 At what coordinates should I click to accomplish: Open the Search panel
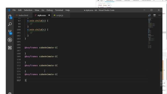(10, 24)
